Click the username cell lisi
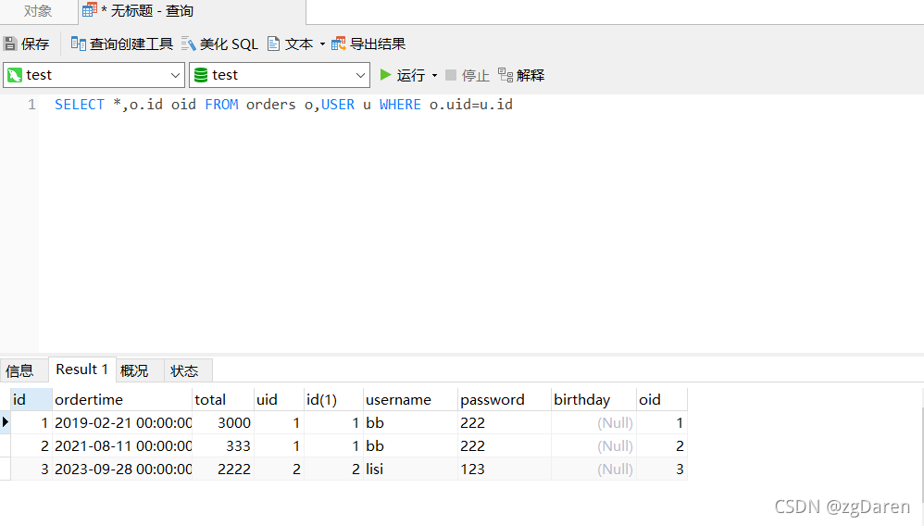 click(x=410, y=469)
